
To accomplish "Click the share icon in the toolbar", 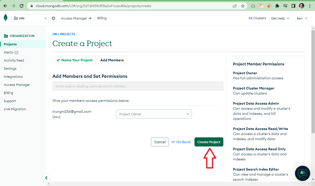I will coord(234,5).
